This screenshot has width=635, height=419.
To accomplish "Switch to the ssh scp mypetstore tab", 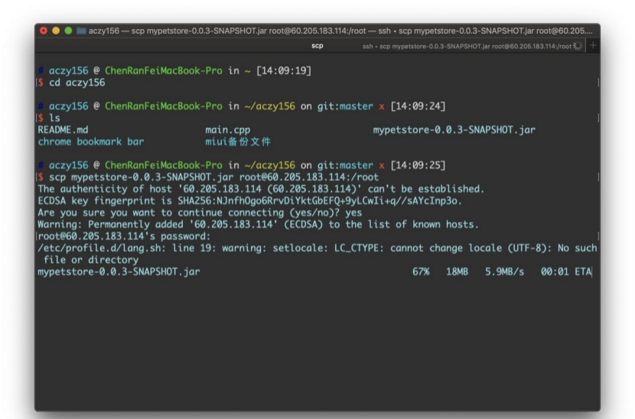I will 467,46.
